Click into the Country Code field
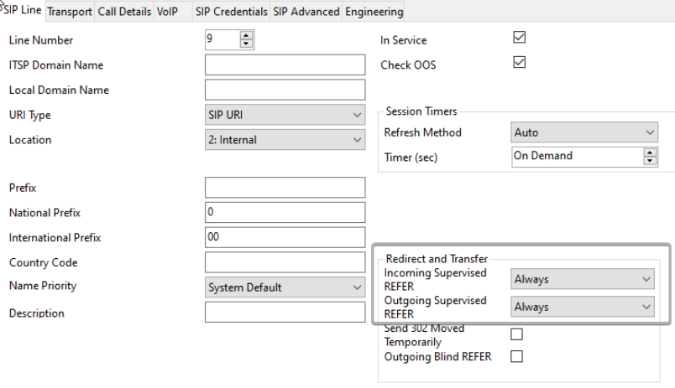Screen dimensions: 675x388 point(285,262)
